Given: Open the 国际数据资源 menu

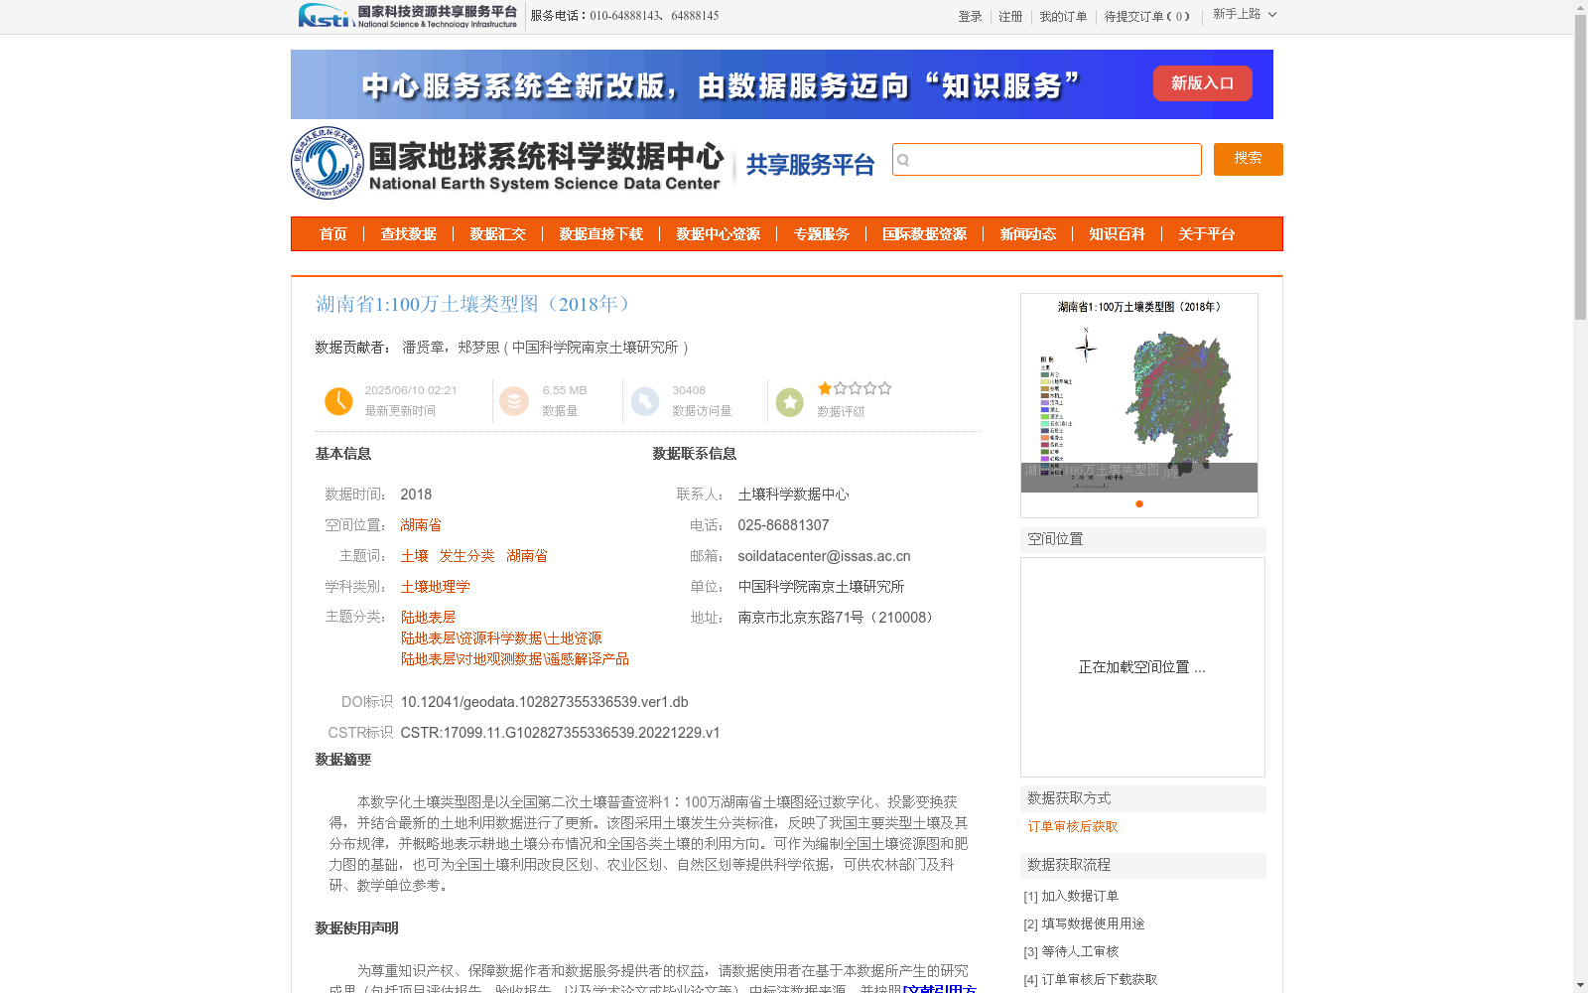Looking at the screenshot, I should click(x=925, y=234).
